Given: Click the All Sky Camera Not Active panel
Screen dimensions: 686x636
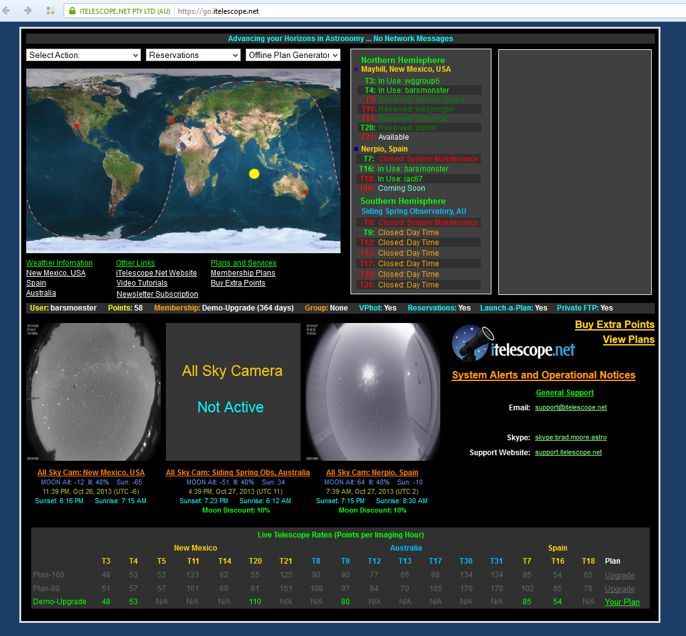Looking at the screenshot, I should (233, 392).
